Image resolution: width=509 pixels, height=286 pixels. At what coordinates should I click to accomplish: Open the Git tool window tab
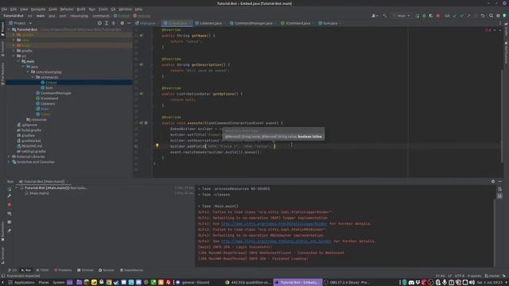click(x=13, y=270)
